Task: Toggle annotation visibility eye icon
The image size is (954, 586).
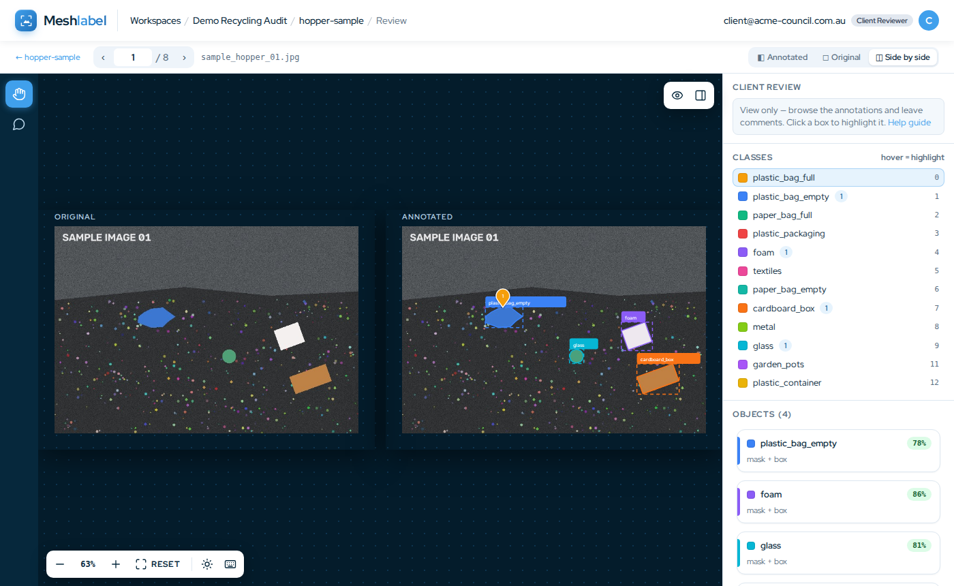Action: pos(677,95)
